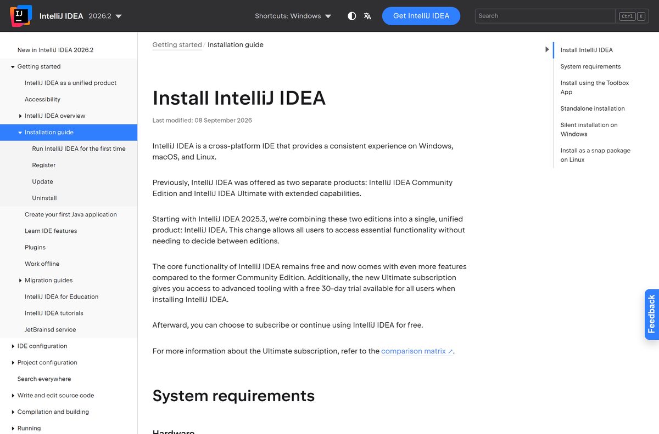Image resolution: width=659 pixels, height=434 pixels.
Task: Open the Feedback side tab
Action: pyautogui.click(x=651, y=315)
